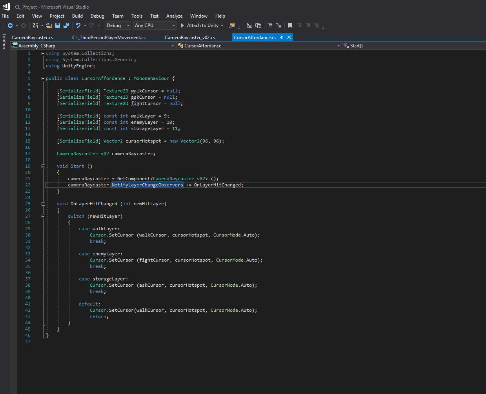486x394 pixels.
Task: Collapse the Start method code block
Action: tap(43, 166)
